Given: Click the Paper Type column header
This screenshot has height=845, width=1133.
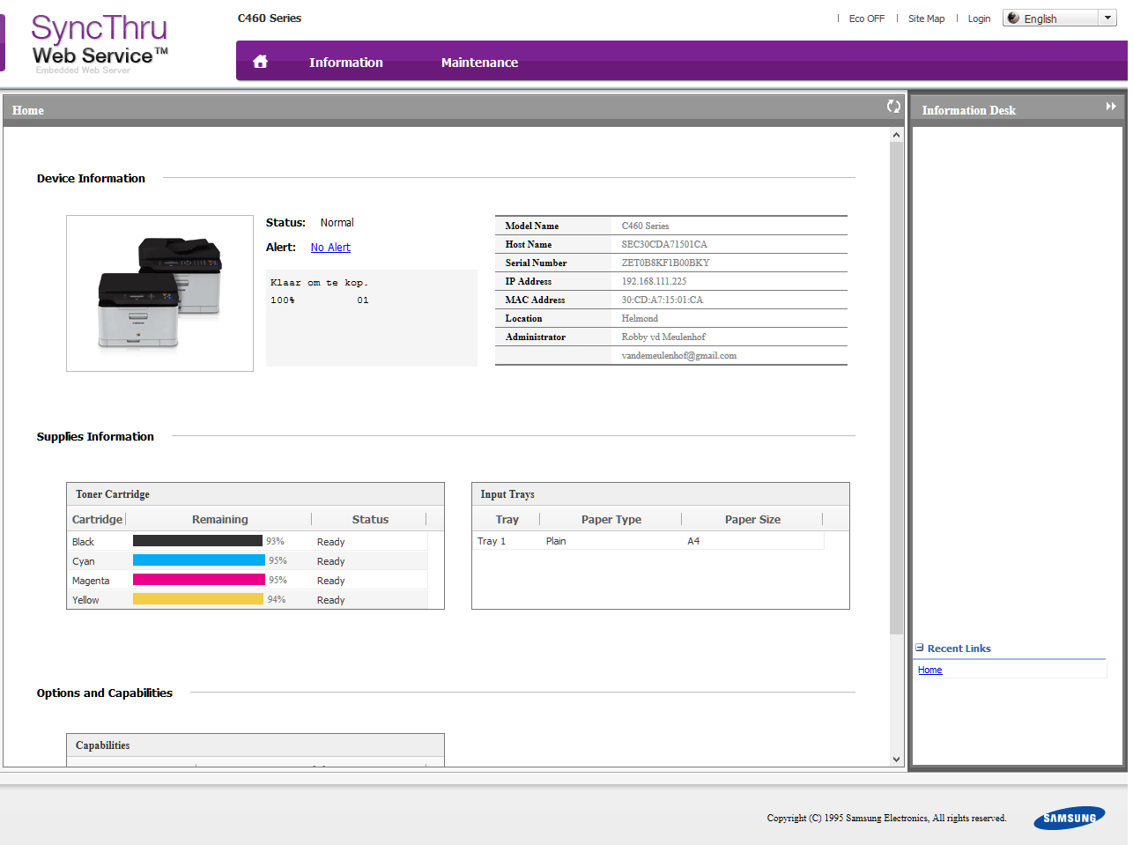Looking at the screenshot, I should pos(611,520).
